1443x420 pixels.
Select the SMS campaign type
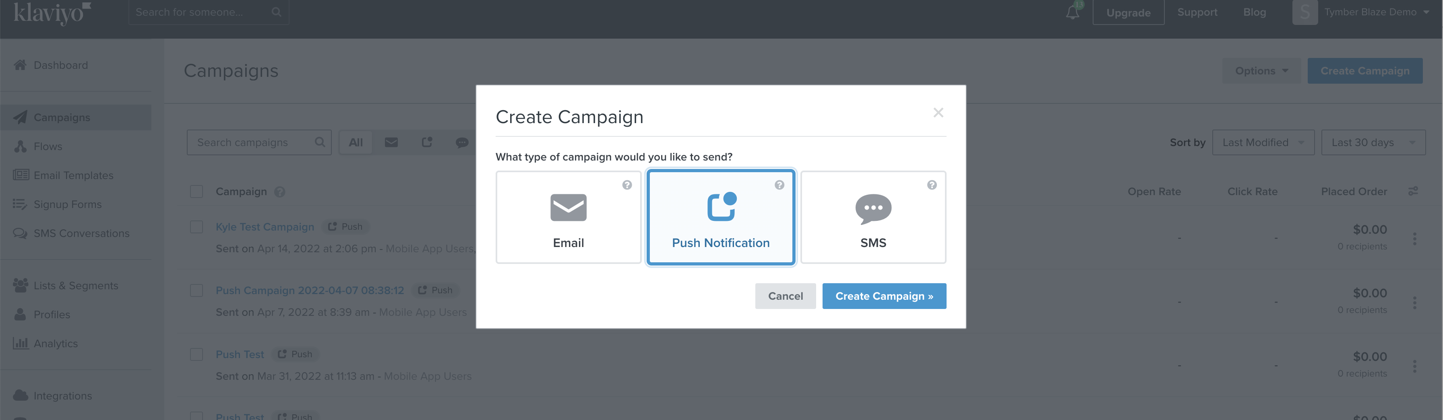pos(873,217)
